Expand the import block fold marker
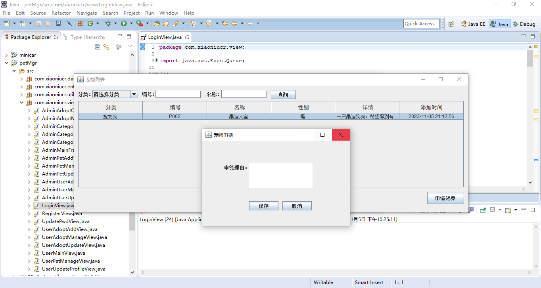 click(x=156, y=60)
